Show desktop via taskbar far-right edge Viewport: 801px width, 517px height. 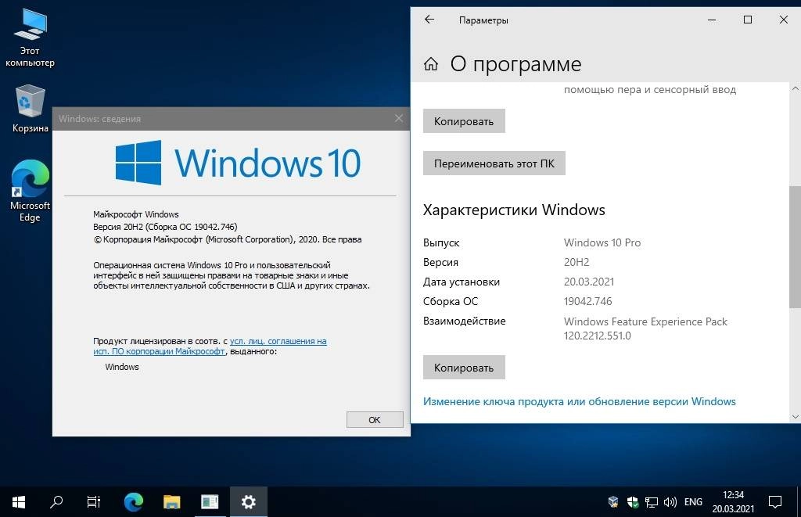pos(799,502)
